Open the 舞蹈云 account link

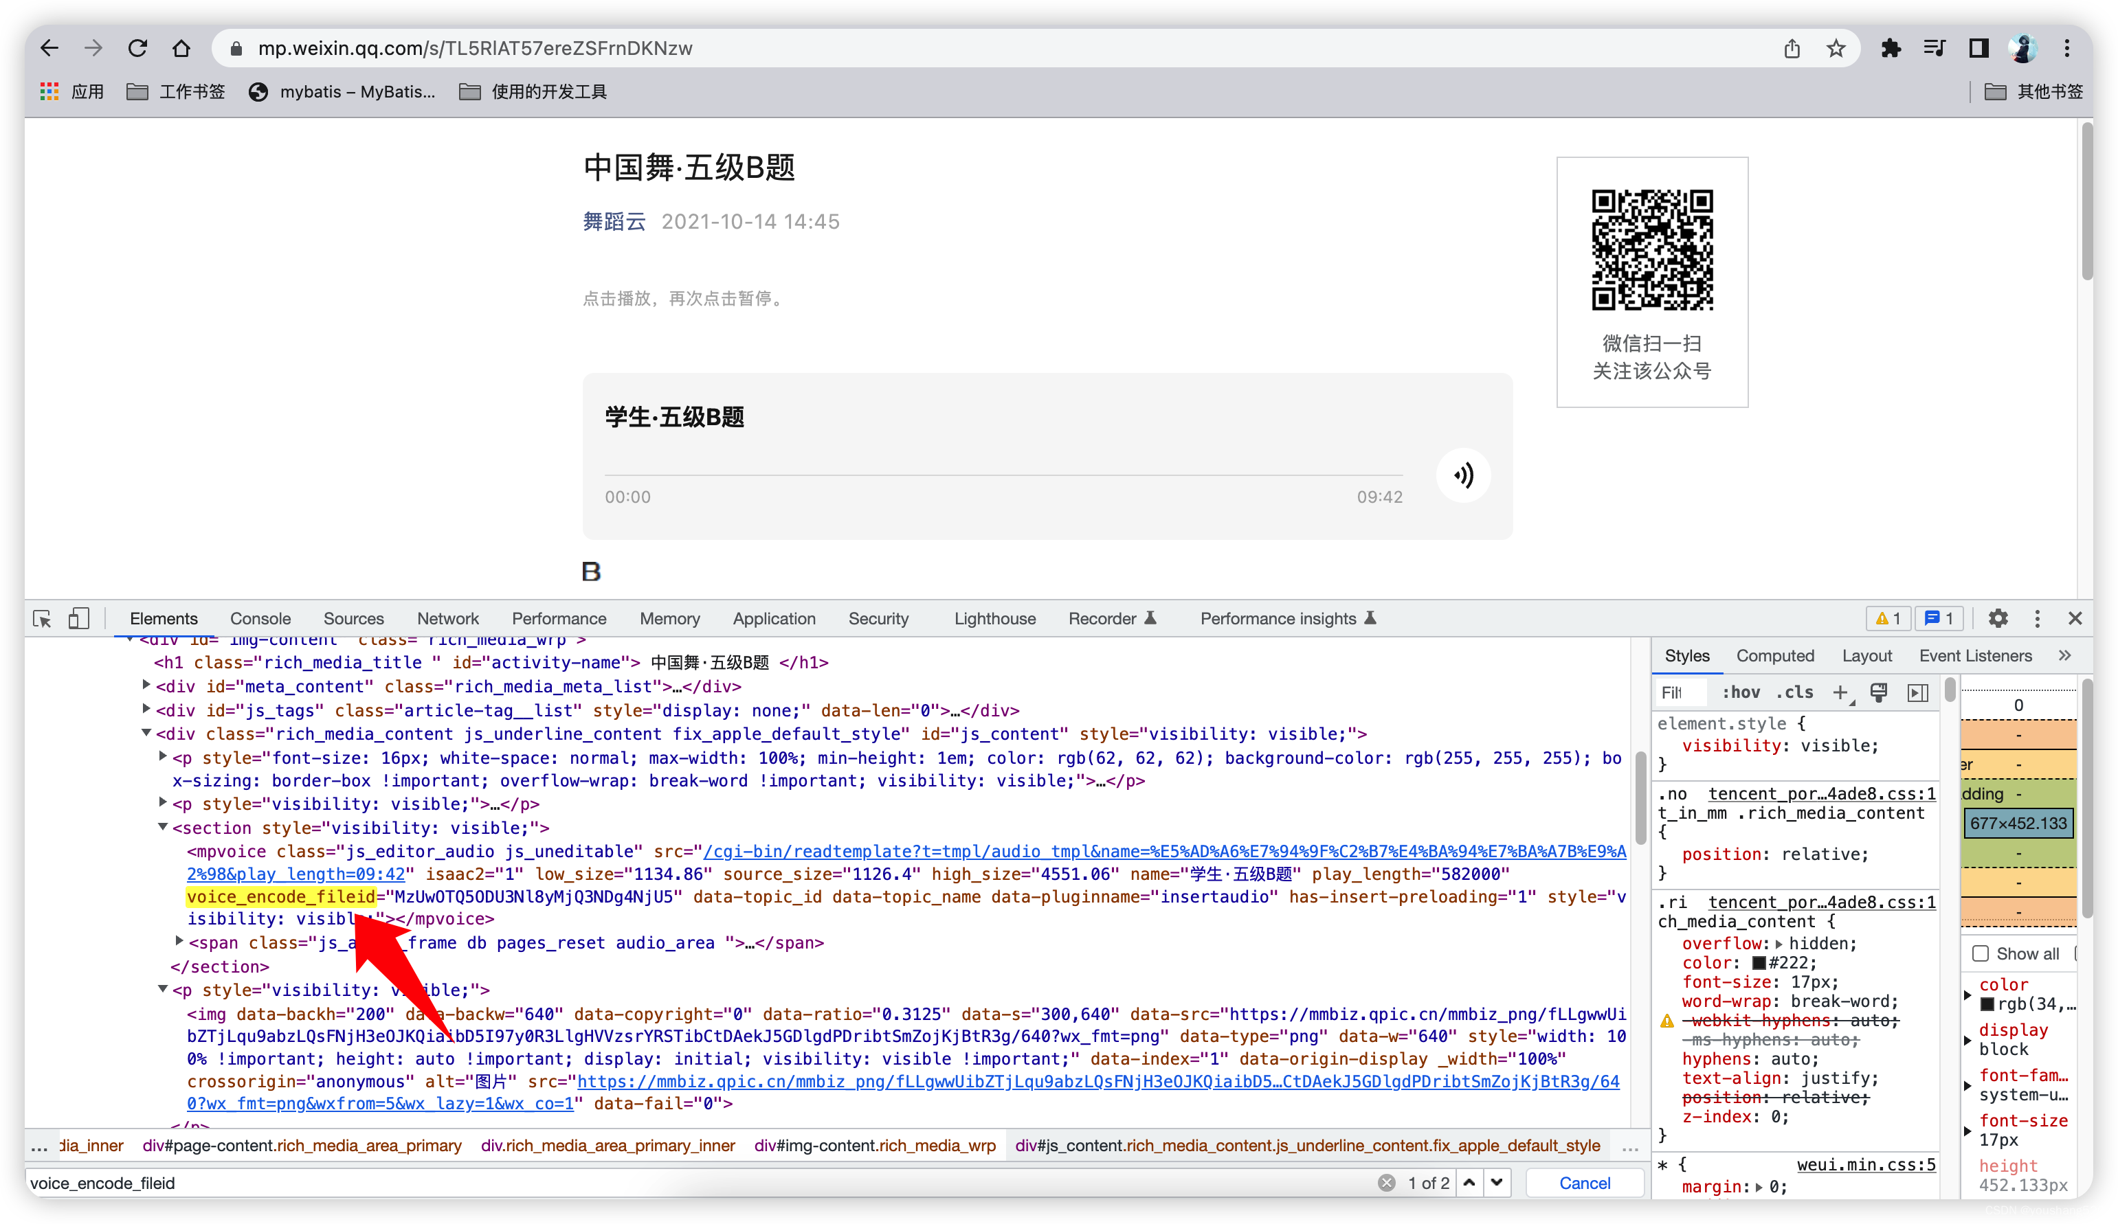tap(614, 222)
